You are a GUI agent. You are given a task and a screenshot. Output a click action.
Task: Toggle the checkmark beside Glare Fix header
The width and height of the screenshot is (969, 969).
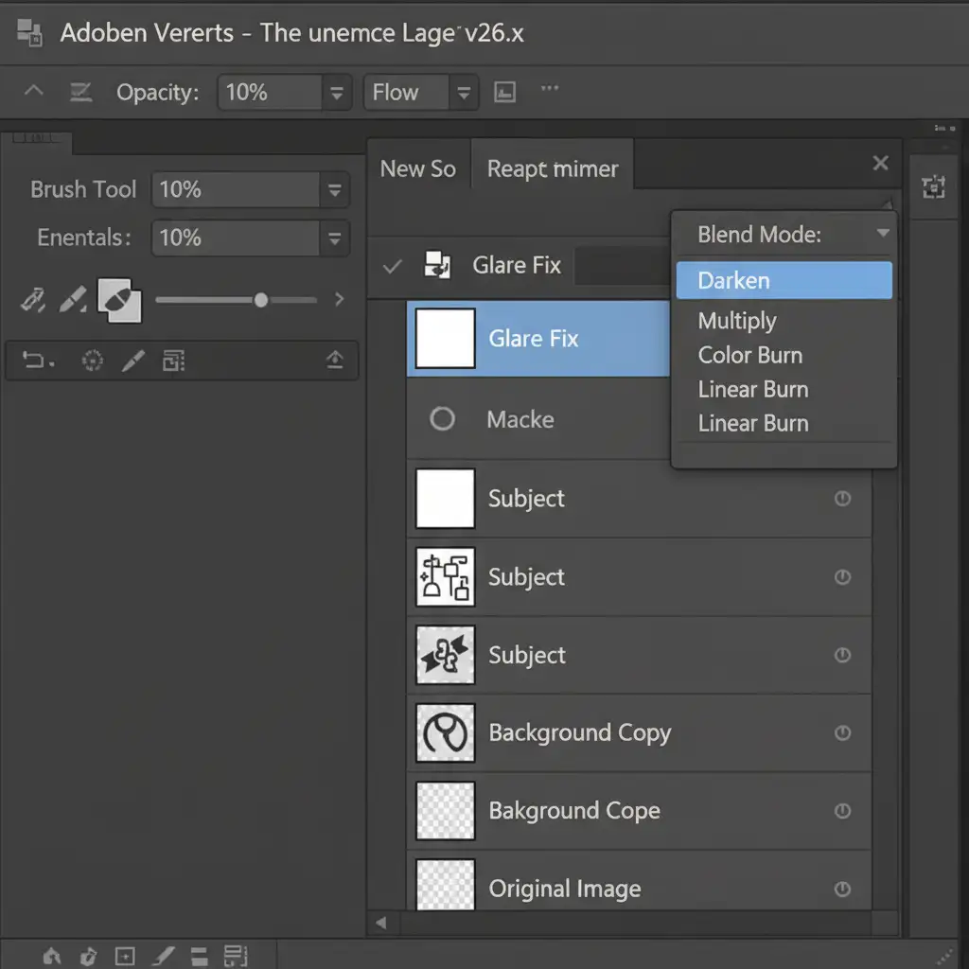point(392,267)
